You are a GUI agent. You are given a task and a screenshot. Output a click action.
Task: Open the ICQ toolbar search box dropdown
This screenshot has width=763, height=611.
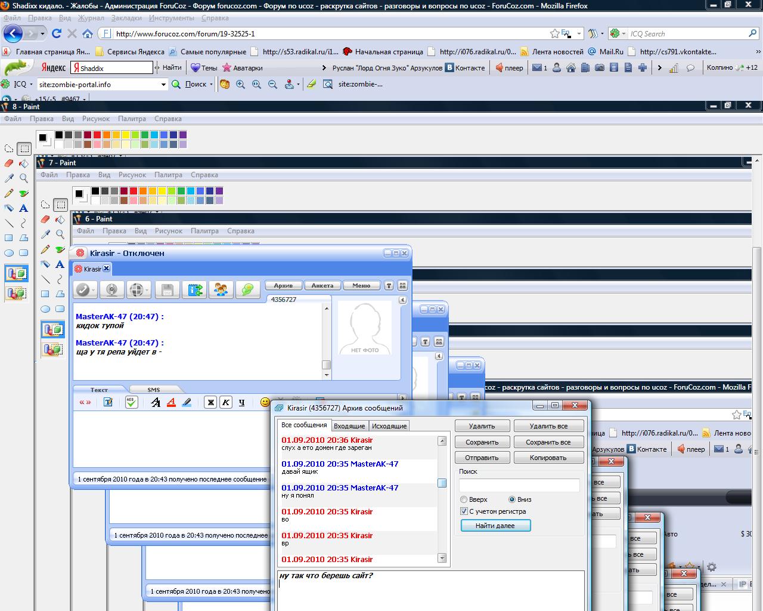click(163, 85)
